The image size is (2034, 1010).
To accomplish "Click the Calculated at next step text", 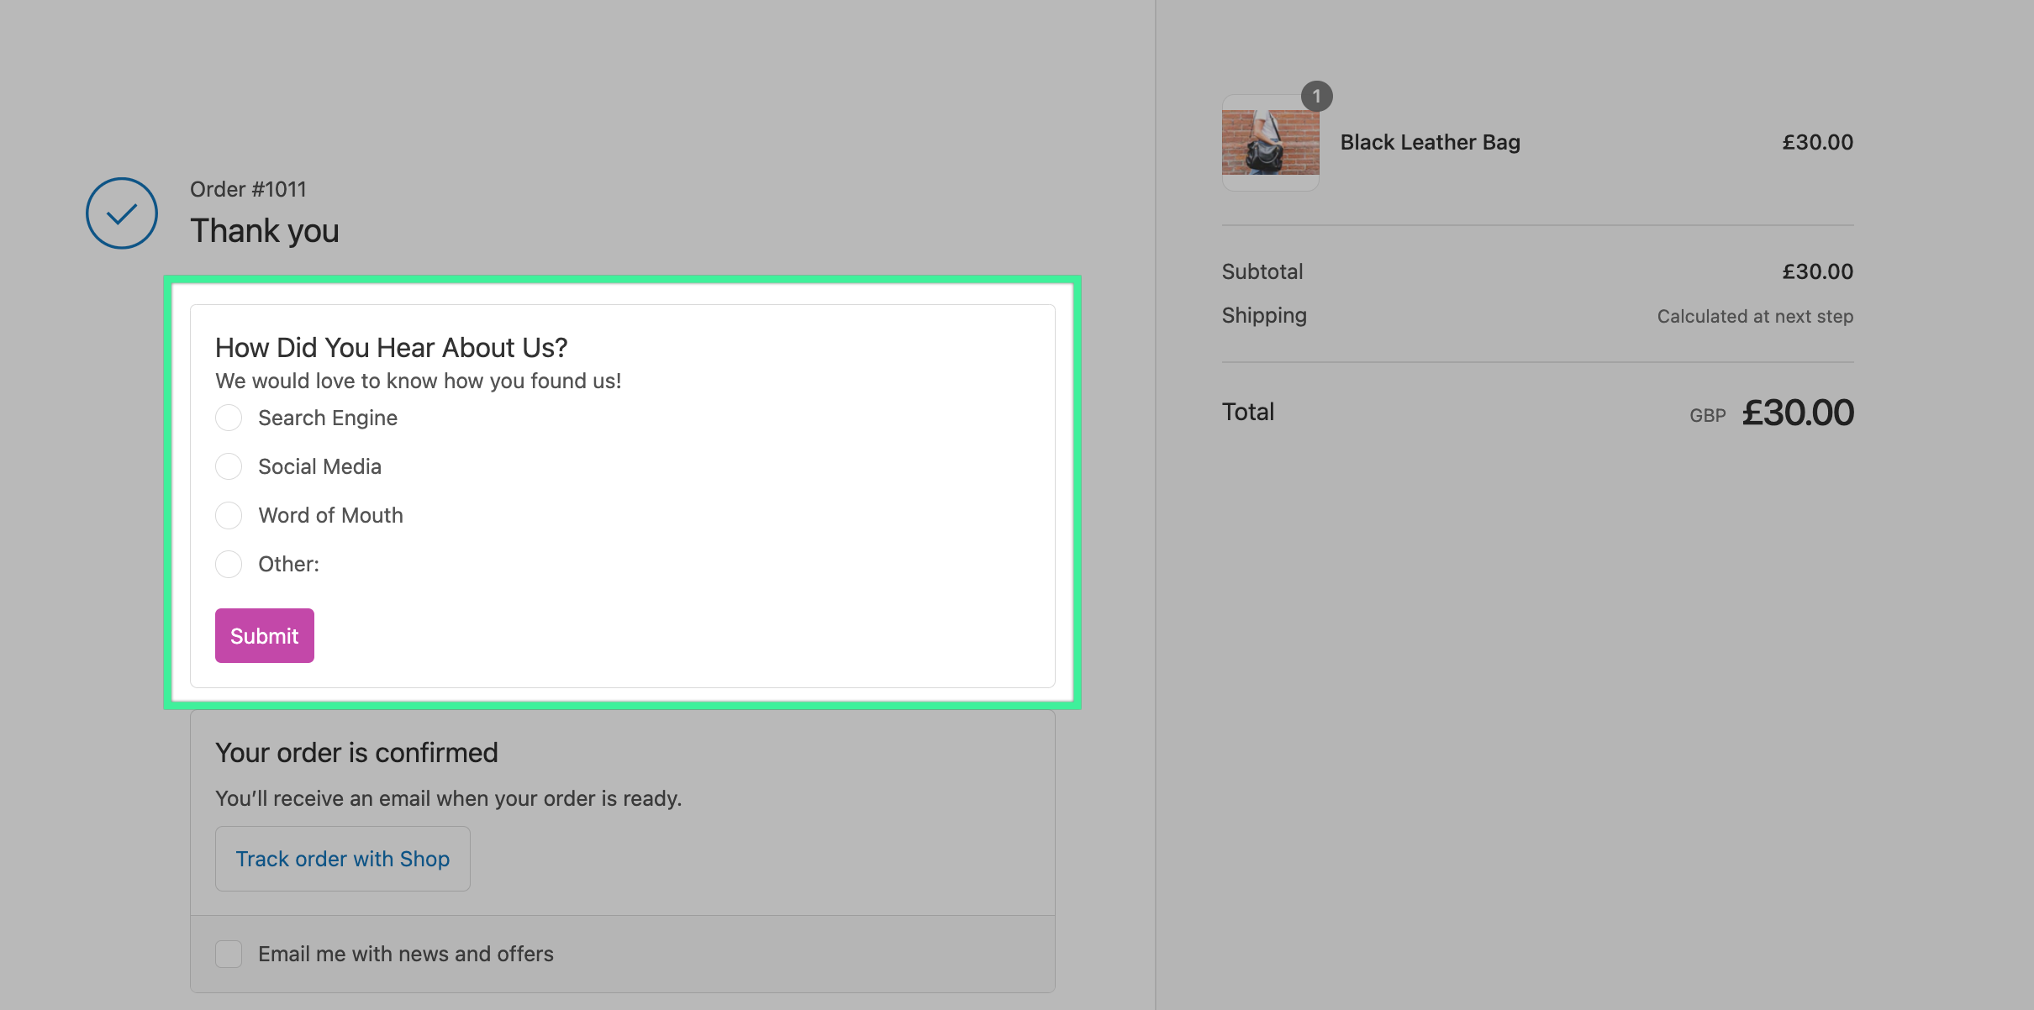I will point(1755,317).
